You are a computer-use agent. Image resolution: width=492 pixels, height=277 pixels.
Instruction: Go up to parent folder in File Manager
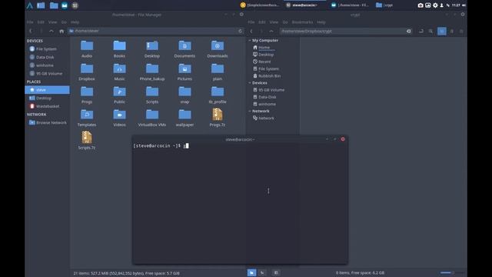pyautogui.click(x=52, y=31)
